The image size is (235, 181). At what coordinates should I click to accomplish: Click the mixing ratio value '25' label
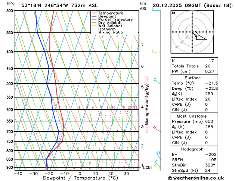135,107
